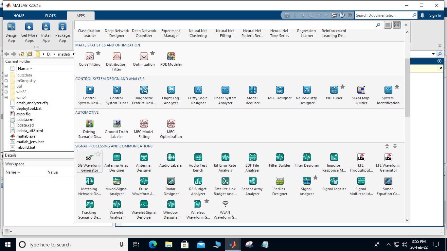Launch PDE Modeler

pyautogui.click(x=171, y=59)
